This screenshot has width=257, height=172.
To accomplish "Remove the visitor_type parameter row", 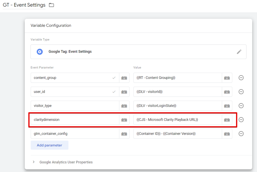I will click(x=241, y=106).
